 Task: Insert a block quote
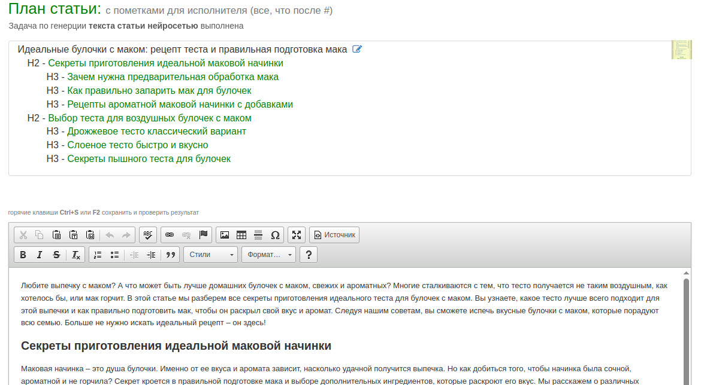point(171,255)
